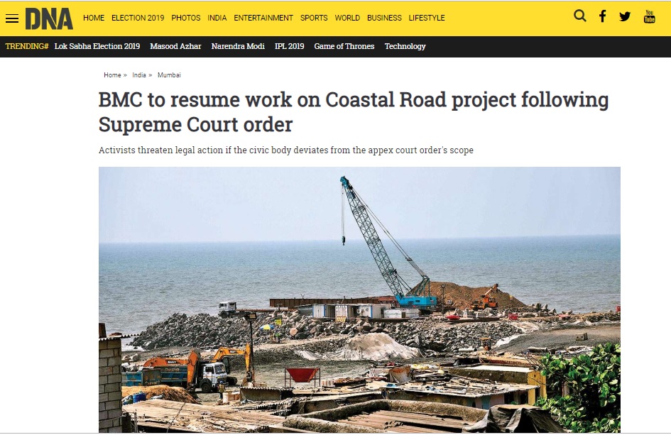Open the Technology trending link
Image resolution: width=671 pixels, height=435 pixels.
tap(405, 46)
